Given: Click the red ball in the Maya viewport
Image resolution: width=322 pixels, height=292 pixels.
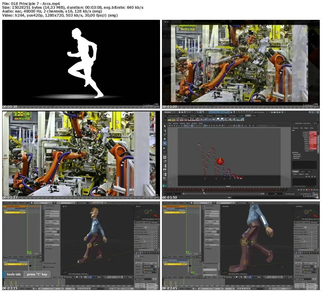Looking at the screenshot, I should pyautogui.click(x=220, y=161).
